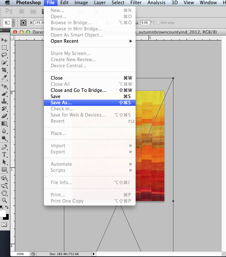The height and width of the screenshot is (257, 226).
Task: Select the Hand tool
Action: click(4, 193)
